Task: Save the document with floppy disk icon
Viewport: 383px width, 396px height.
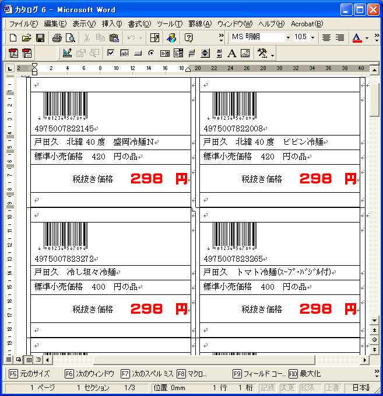Action: pyautogui.click(x=40, y=38)
